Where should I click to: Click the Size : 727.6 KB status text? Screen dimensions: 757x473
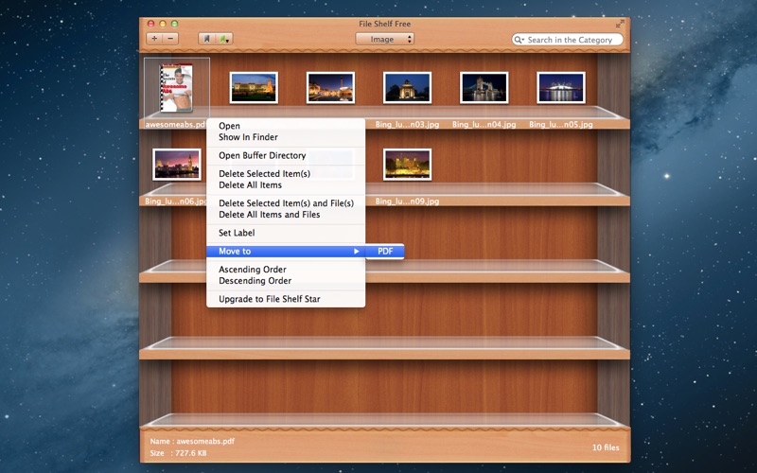coord(178,453)
